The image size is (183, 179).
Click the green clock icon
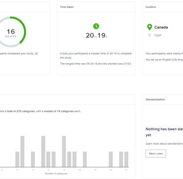(96, 26)
